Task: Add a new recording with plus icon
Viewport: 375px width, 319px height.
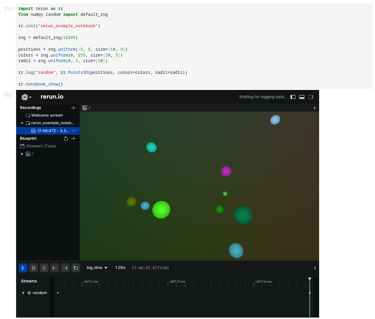Action: [x=73, y=108]
